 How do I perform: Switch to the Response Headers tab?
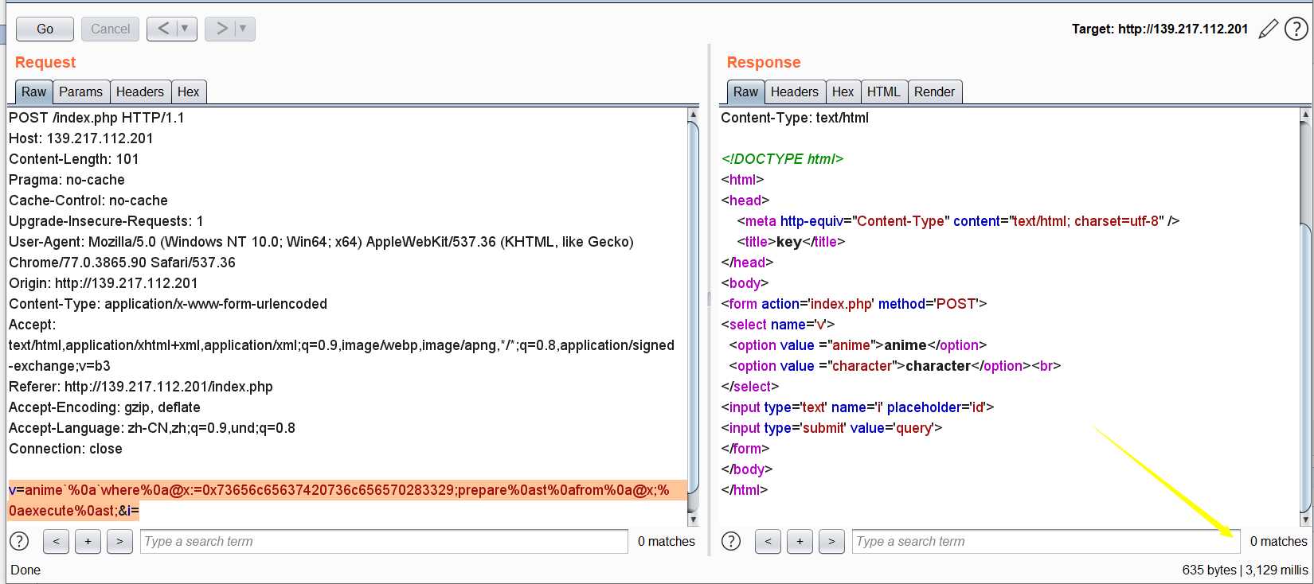point(794,92)
